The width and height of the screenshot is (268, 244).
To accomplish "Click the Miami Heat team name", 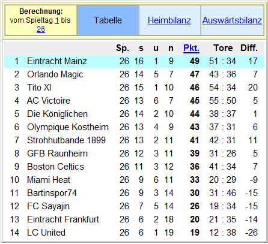I will coord(49,180).
